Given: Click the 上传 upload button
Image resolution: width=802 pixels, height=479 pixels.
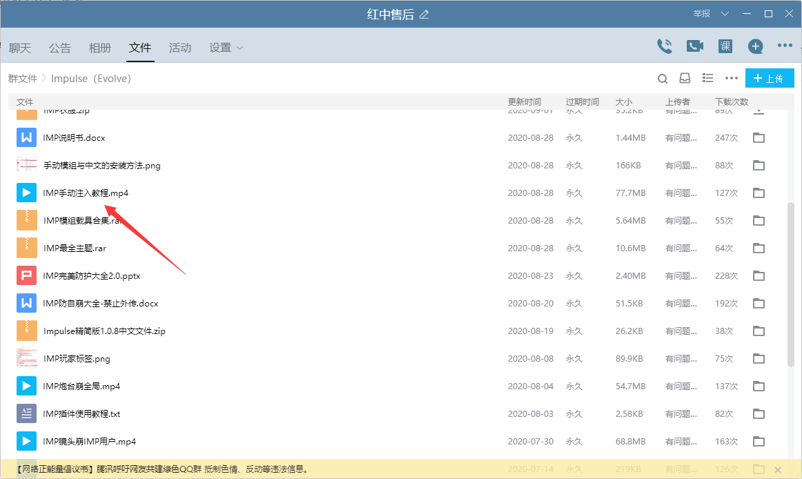Looking at the screenshot, I should tap(770, 78).
